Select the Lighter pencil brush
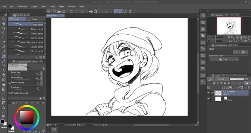This screenshot has width=251, height=133. [25, 38]
